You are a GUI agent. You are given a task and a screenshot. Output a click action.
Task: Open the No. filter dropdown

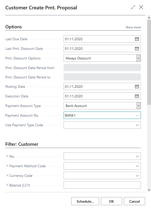tap(137, 156)
